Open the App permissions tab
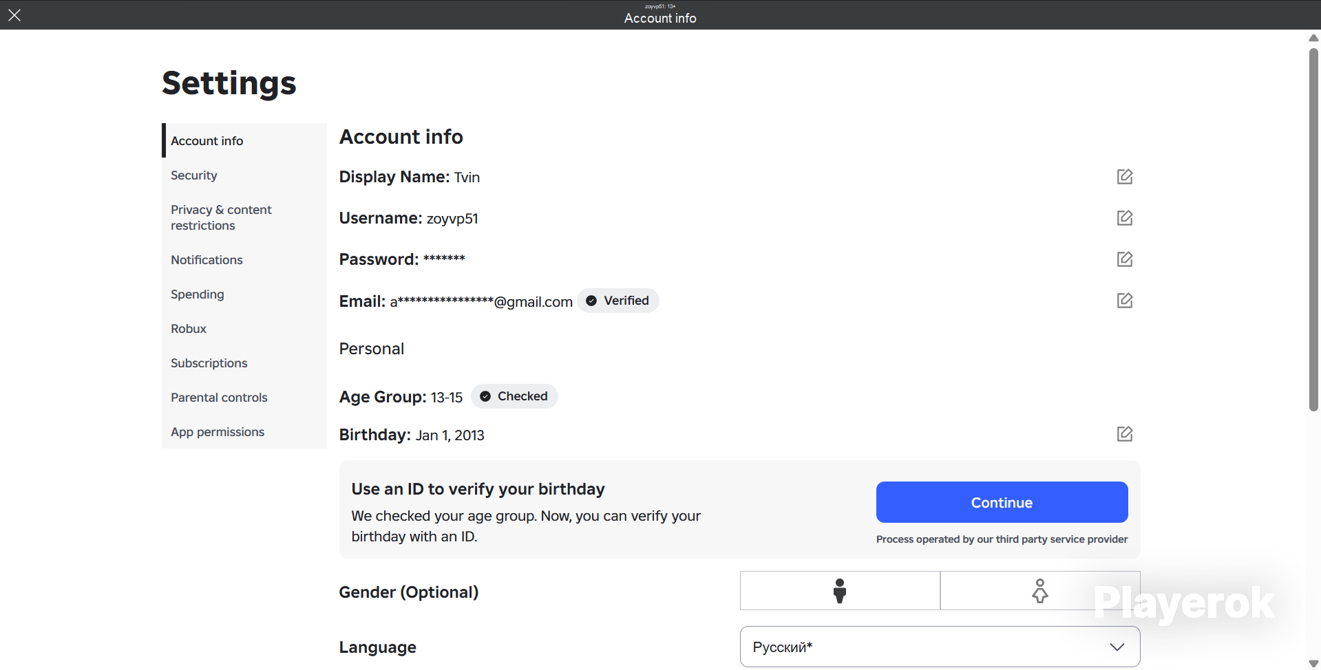This screenshot has height=670, width=1321. click(x=244, y=432)
